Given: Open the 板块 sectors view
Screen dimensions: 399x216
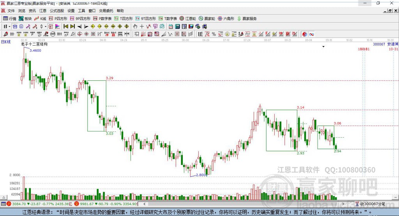Looking at the screenshot, I should coord(25,19).
